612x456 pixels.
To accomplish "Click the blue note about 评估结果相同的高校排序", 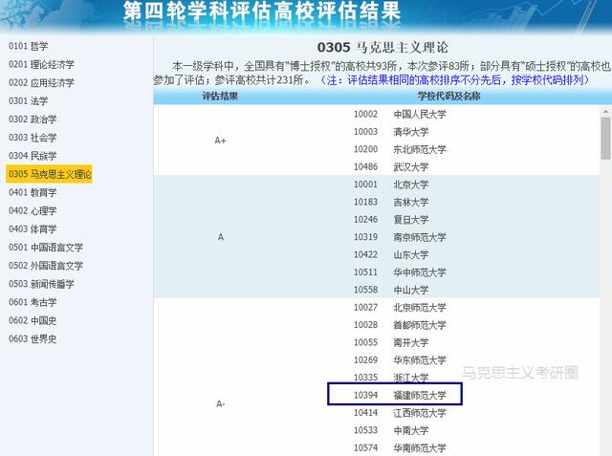I will 454,80.
